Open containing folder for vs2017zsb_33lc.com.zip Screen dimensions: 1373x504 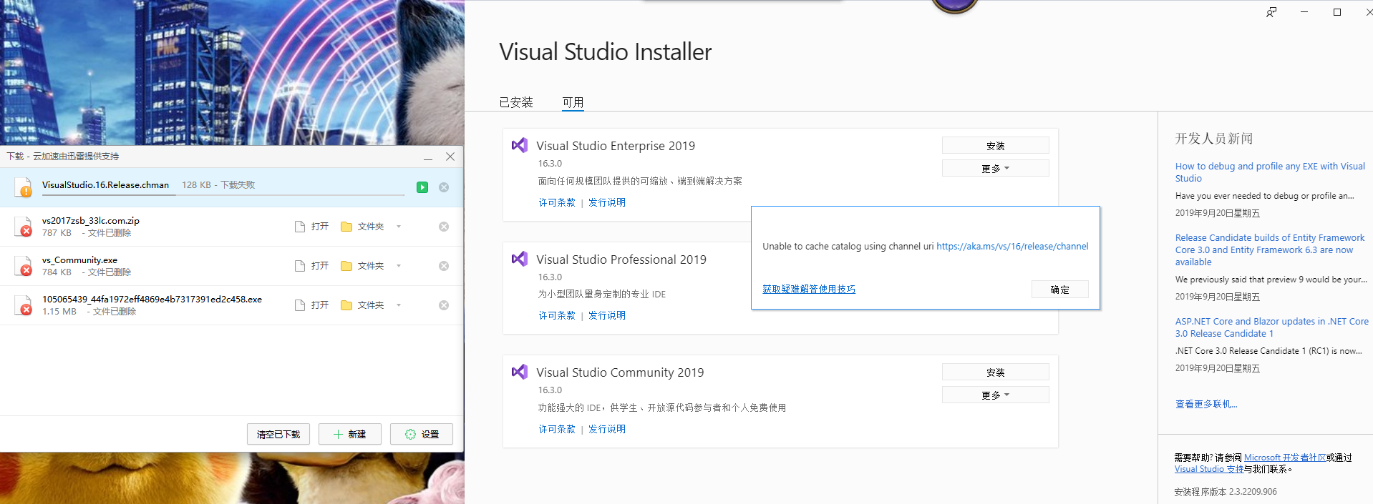pyautogui.click(x=362, y=227)
